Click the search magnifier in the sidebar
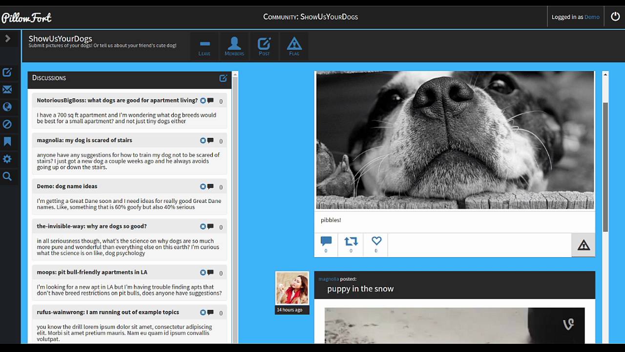The width and height of the screenshot is (625, 352). (7, 176)
